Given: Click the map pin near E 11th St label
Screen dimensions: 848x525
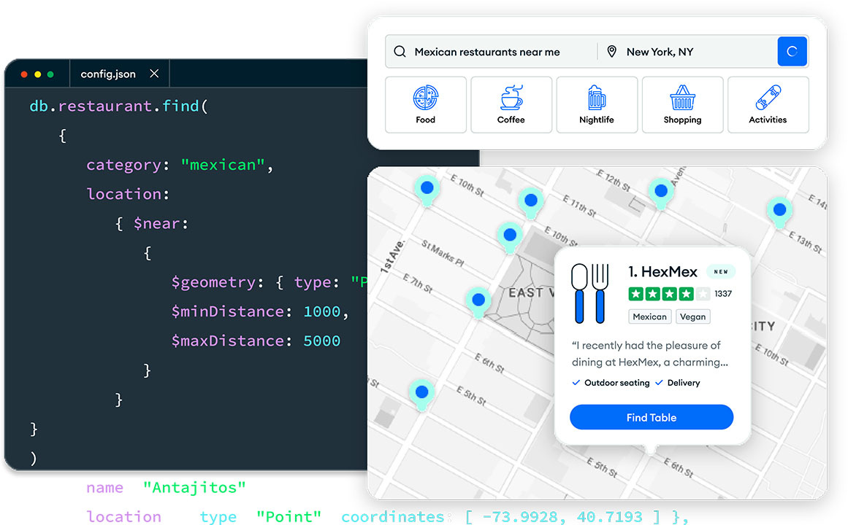Looking at the screenshot, I should tap(530, 203).
